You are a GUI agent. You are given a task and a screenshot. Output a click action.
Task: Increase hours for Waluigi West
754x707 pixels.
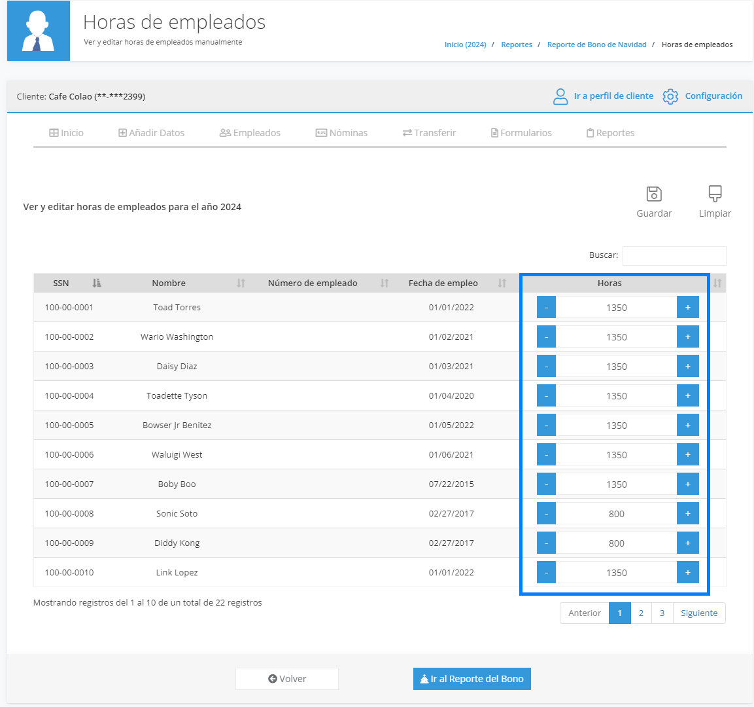click(688, 454)
